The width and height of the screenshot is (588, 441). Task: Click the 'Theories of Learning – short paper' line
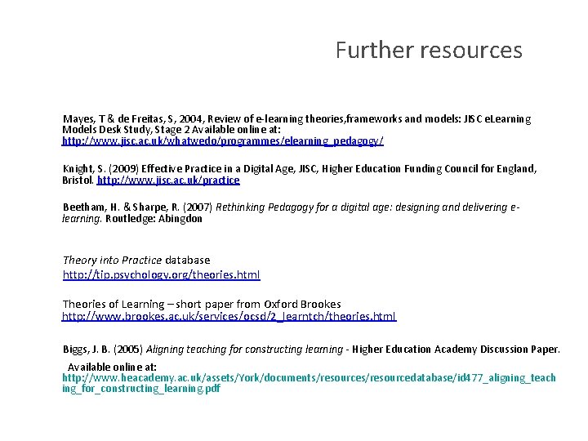coord(202,304)
